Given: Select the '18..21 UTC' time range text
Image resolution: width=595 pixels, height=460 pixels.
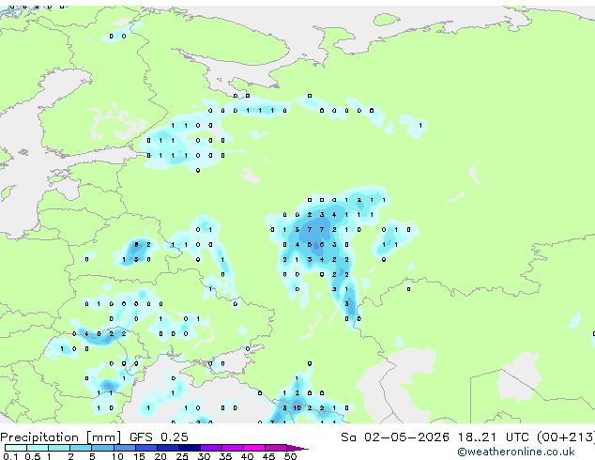Looking at the screenshot, I should point(493,437).
